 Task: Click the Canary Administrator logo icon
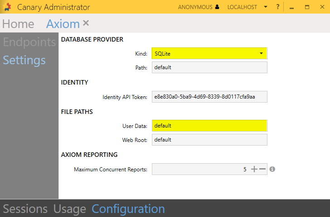pyautogui.click(x=7, y=7)
